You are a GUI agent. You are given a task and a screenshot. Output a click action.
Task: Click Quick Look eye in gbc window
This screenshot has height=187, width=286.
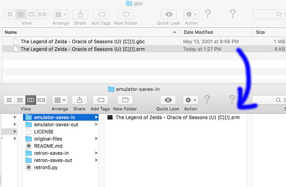point(169,14)
